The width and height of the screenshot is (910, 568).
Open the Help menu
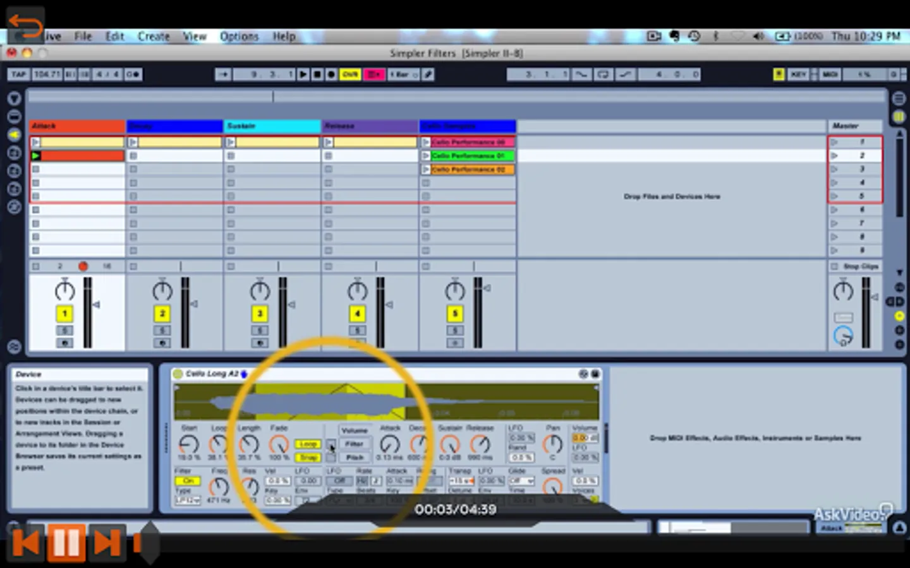pyautogui.click(x=284, y=37)
